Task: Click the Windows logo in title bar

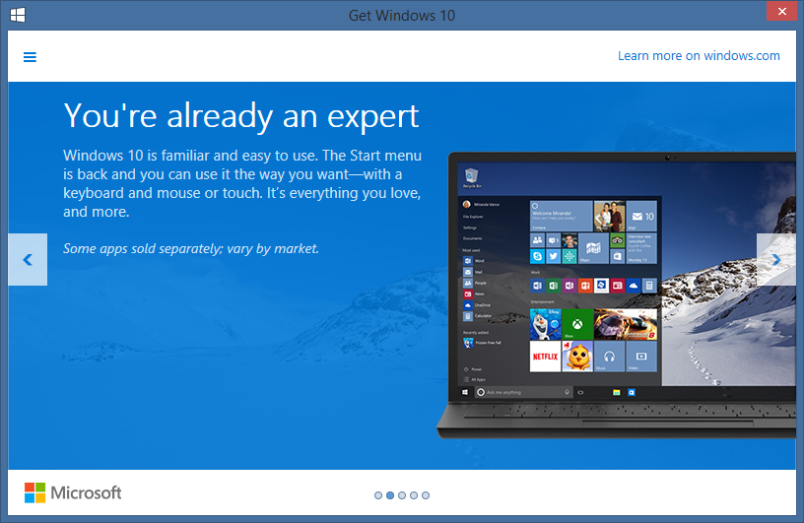Action: point(18,15)
